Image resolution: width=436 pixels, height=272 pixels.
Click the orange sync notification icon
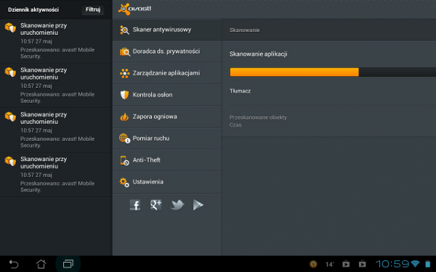coord(313,264)
